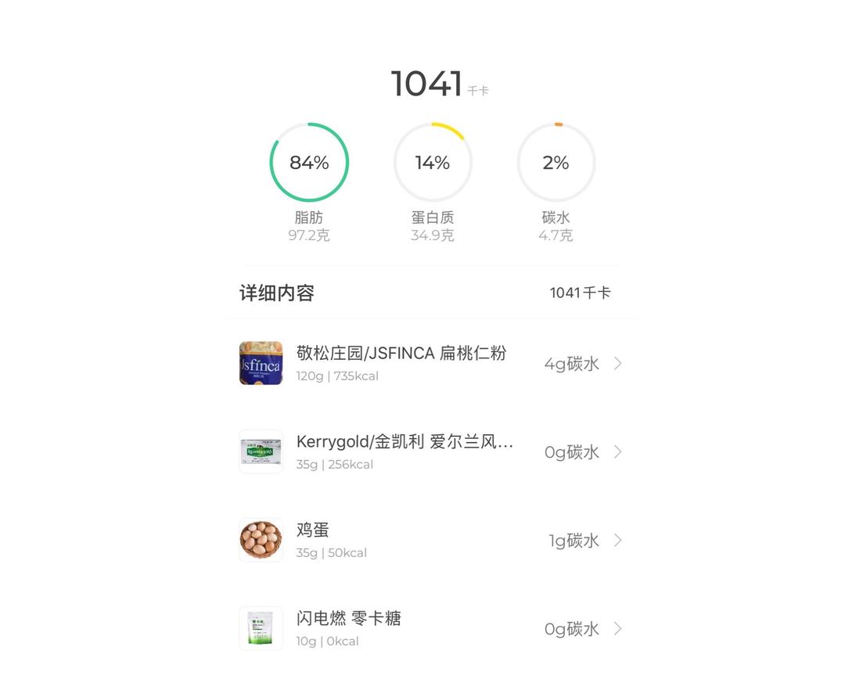Click the JSFINCA 扁桃仁粉 product thumbnail
The image size is (845, 676).
[261, 363]
